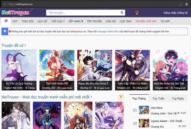Click the Đăng nhập login link
The width and height of the screenshot is (191, 129).
[170, 13]
